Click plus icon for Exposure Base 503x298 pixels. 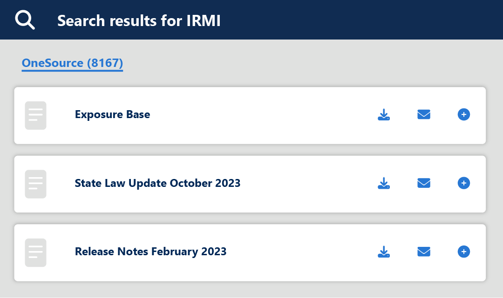[x=464, y=114]
